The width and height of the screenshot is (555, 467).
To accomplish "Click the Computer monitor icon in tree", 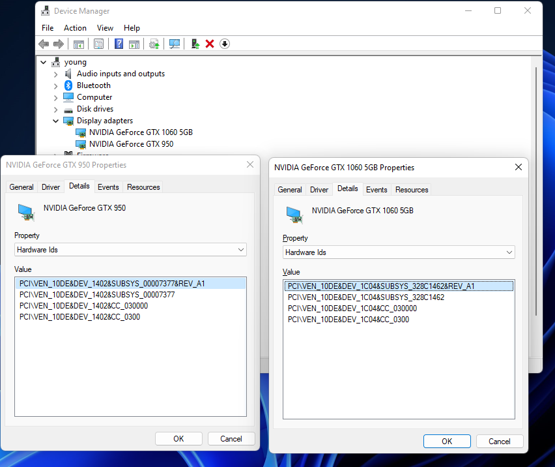I will (68, 97).
